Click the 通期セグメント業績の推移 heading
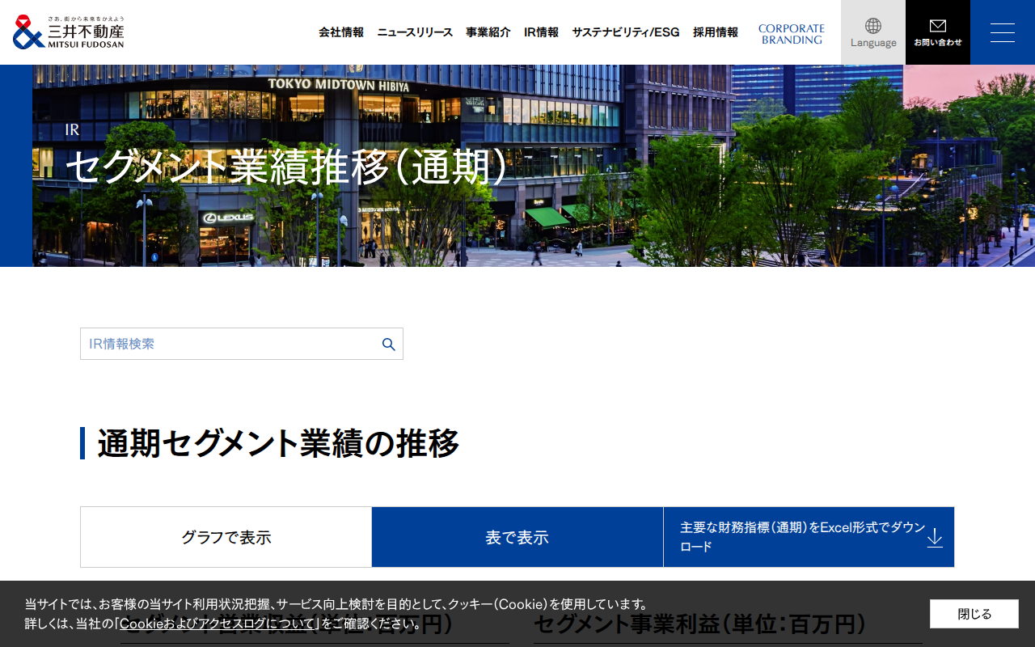Viewport: 1035px width, 647px height. tap(278, 443)
